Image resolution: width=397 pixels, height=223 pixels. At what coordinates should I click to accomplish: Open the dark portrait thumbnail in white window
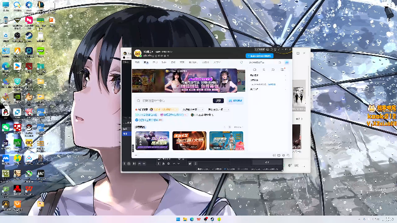point(296,137)
